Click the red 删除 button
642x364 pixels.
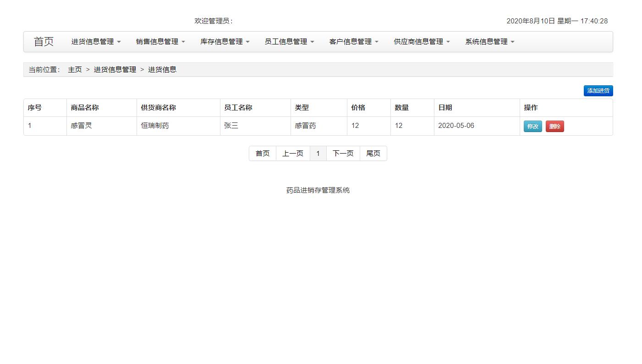coord(554,126)
